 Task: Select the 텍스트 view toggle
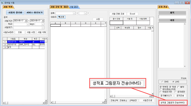61,17
